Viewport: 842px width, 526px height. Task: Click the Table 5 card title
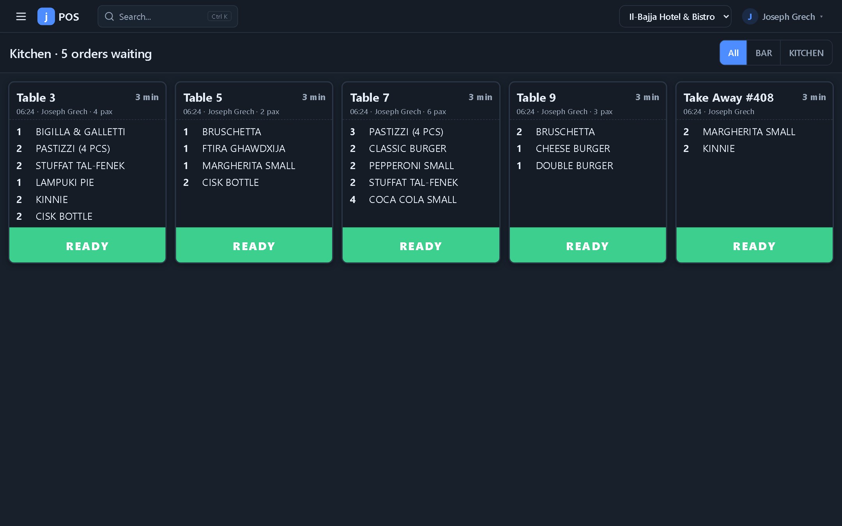pyautogui.click(x=203, y=97)
